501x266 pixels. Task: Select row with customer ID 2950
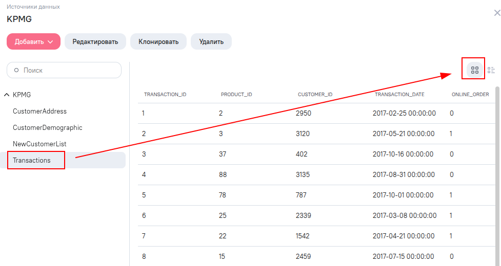point(316,113)
